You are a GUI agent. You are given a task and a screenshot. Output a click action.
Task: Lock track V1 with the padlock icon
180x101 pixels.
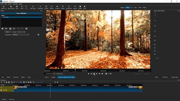[x=1, y=90]
